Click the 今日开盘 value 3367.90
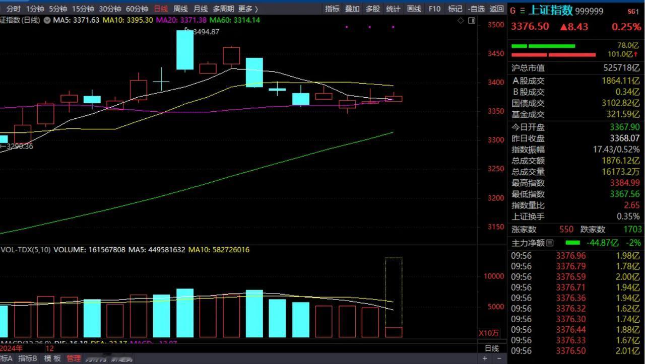This screenshot has width=645, height=364. pos(625,127)
